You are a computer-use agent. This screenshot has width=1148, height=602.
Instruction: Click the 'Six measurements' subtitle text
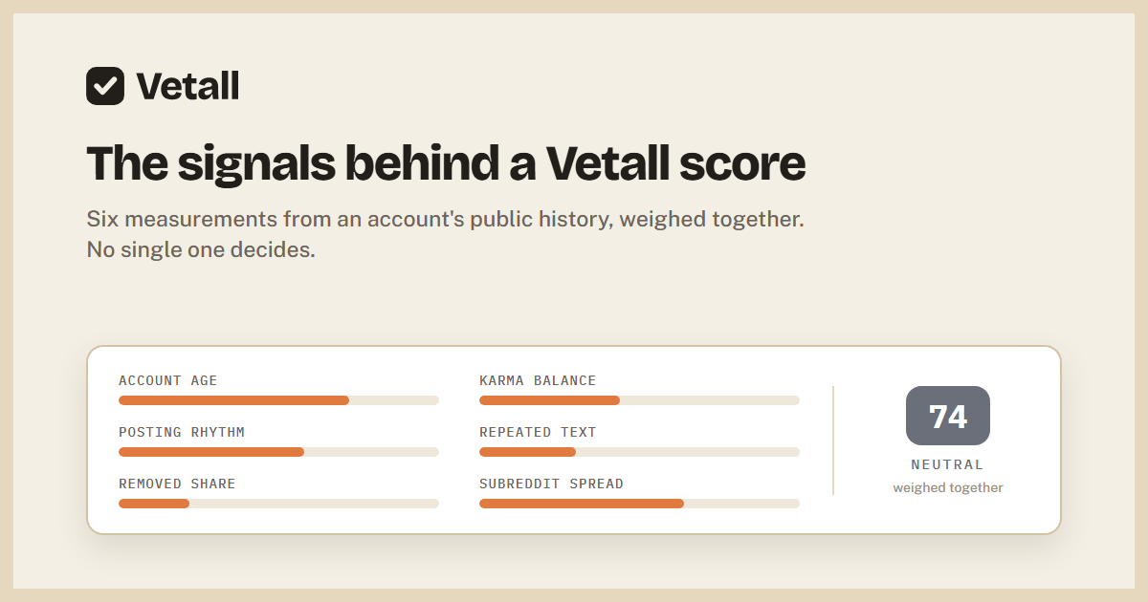(x=445, y=219)
